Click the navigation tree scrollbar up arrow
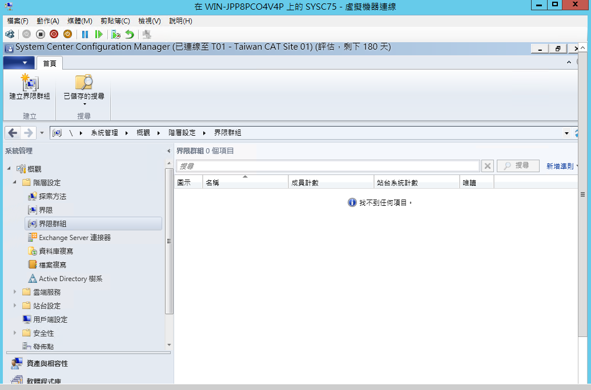This screenshot has width=591, height=390. (169, 164)
